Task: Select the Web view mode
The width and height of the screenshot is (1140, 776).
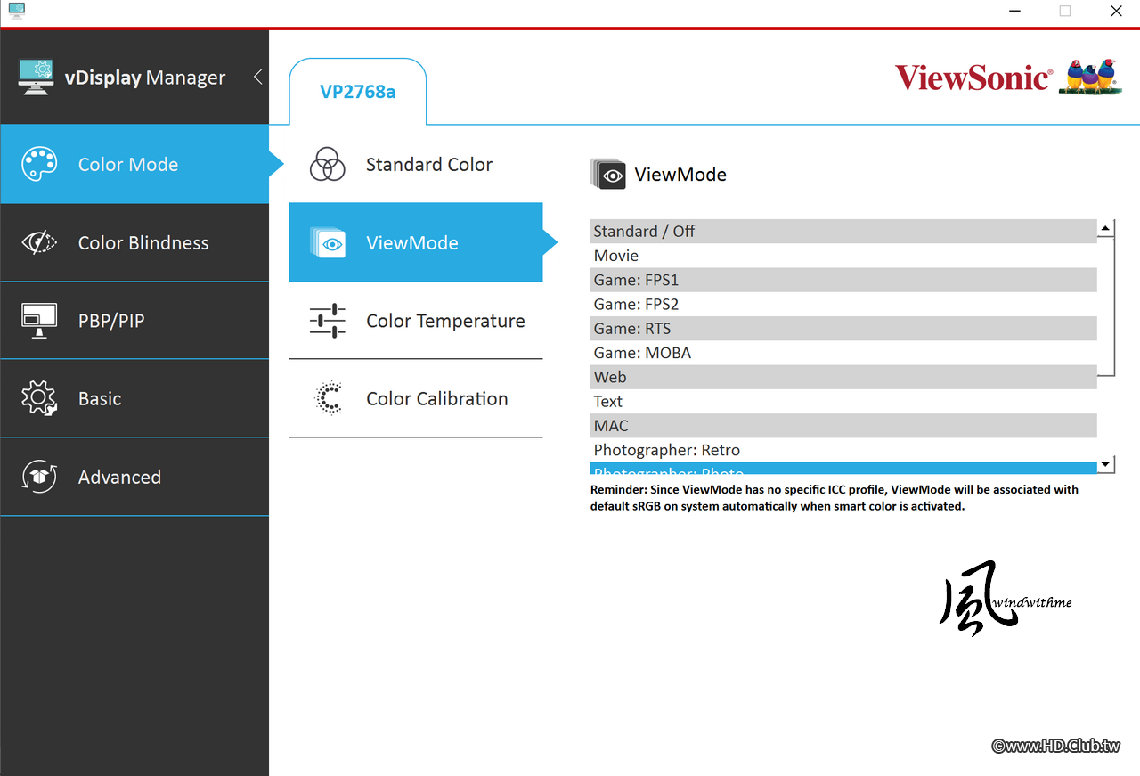Action: [843, 377]
